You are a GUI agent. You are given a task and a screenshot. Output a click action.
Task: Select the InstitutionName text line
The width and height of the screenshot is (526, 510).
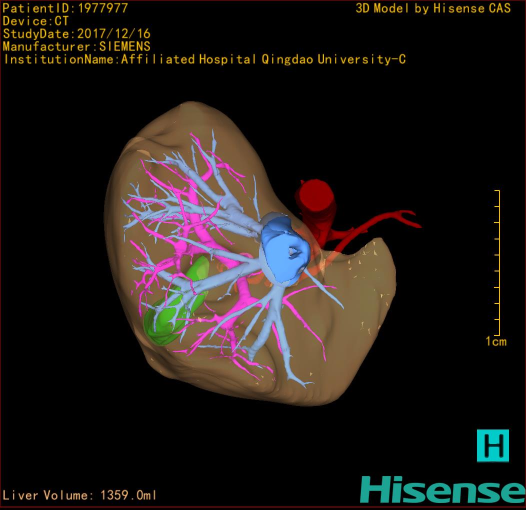[x=204, y=59]
